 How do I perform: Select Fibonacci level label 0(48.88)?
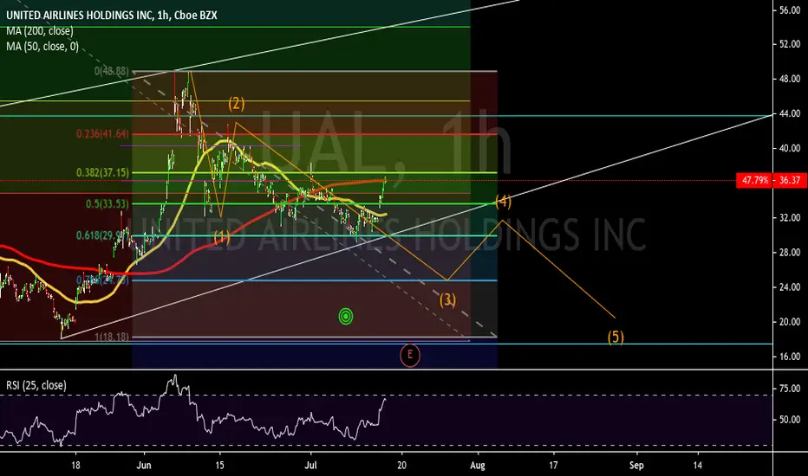(x=111, y=71)
